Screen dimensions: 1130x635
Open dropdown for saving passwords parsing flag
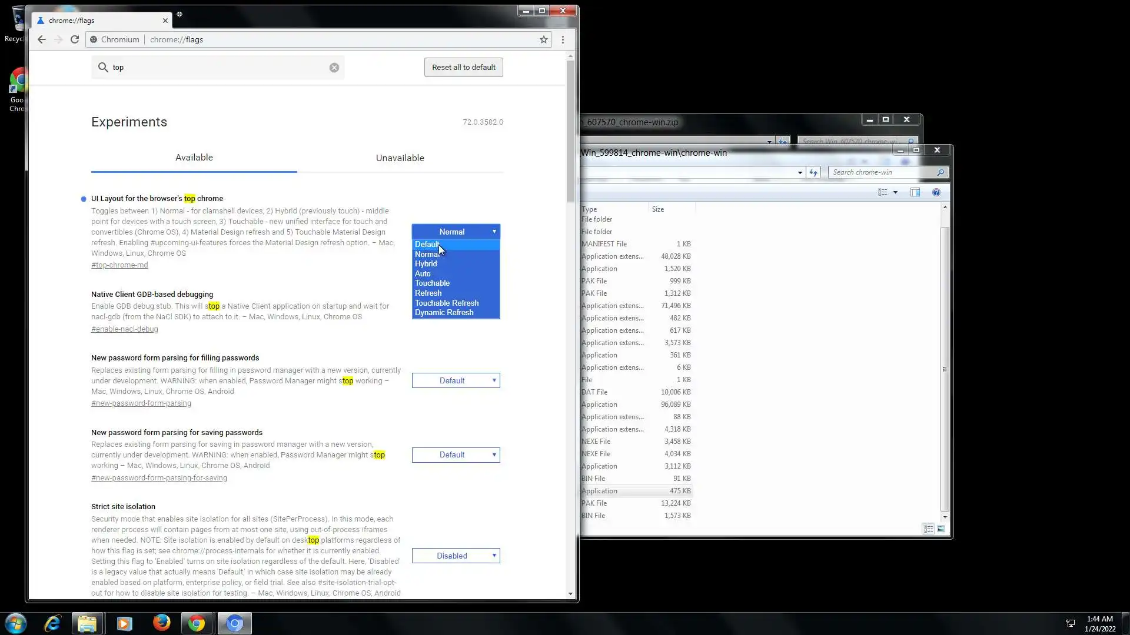(x=456, y=455)
